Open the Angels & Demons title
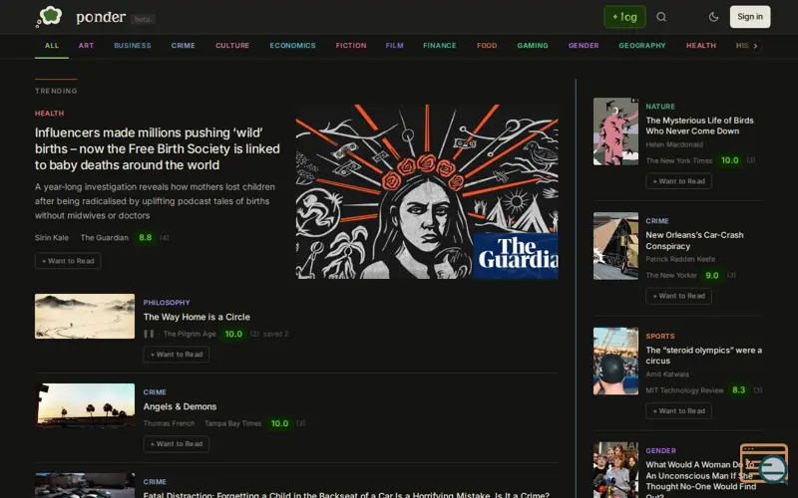Viewport: 798px width, 498px height. [180, 406]
